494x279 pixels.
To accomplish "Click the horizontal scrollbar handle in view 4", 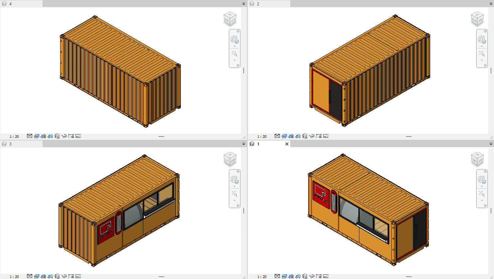I will click(x=161, y=137).
